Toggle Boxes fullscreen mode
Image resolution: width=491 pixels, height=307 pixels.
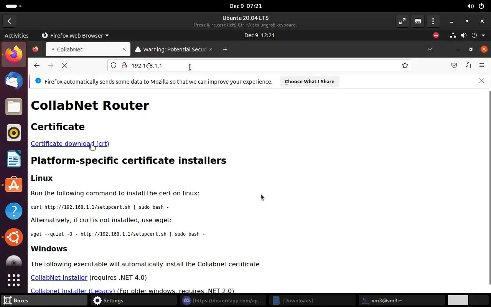click(402, 21)
